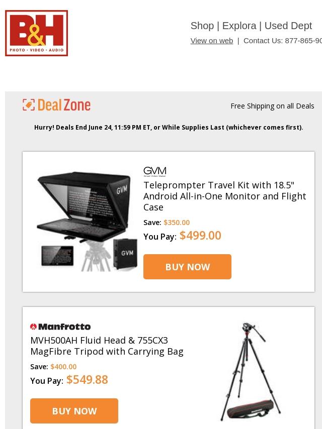This screenshot has height=429, width=322.
Task: Open the GVM teleprompter product image
Action: (87, 222)
